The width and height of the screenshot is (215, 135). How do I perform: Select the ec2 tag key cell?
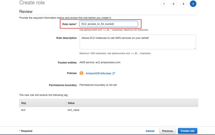(x=23, y=110)
